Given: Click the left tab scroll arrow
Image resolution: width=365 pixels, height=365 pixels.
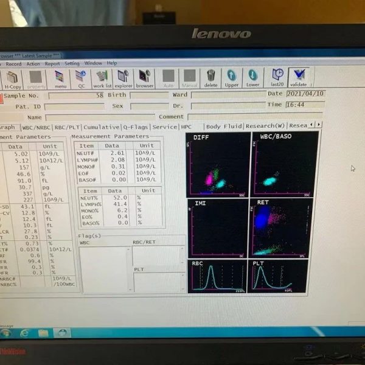Looking at the screenshot, I should tap(311, 125).
